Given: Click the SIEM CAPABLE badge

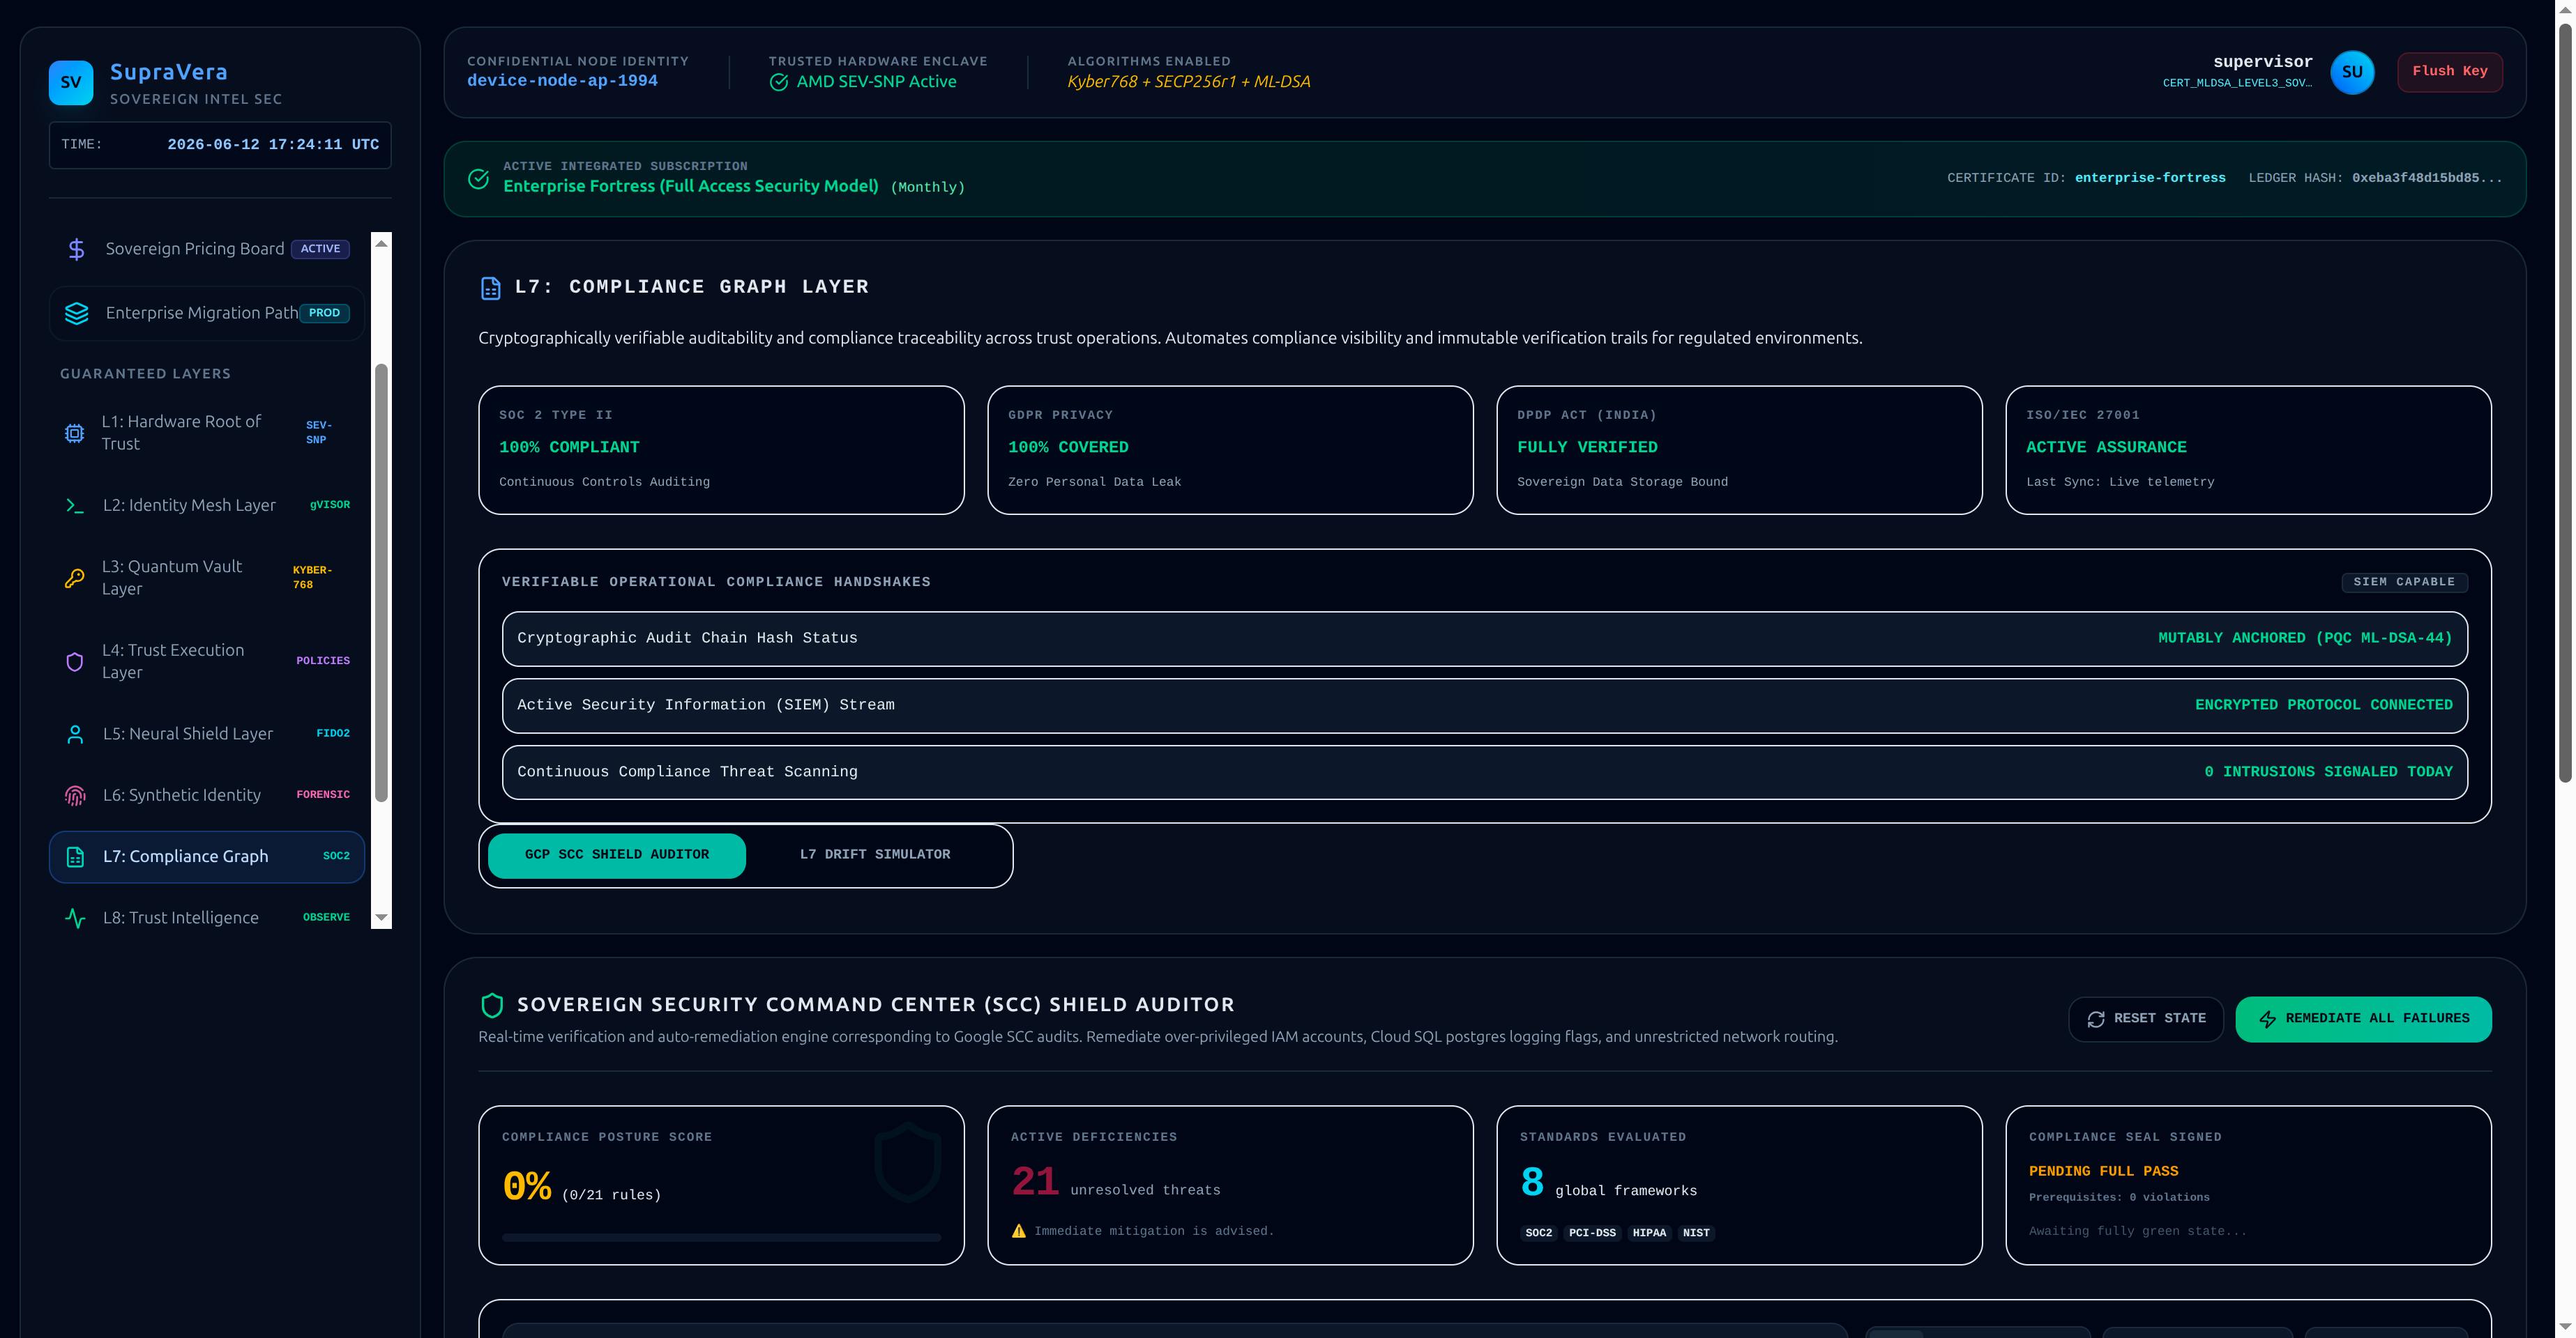Looking at the screenshot, I should (x=2404, y=583).
